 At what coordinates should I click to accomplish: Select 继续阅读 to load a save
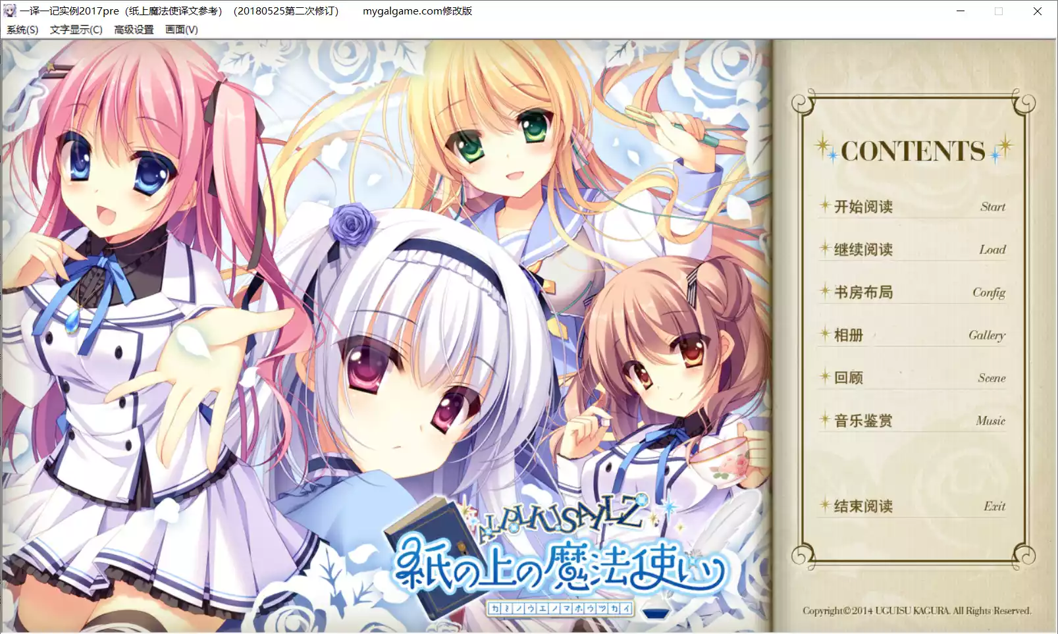pos(863,250)
